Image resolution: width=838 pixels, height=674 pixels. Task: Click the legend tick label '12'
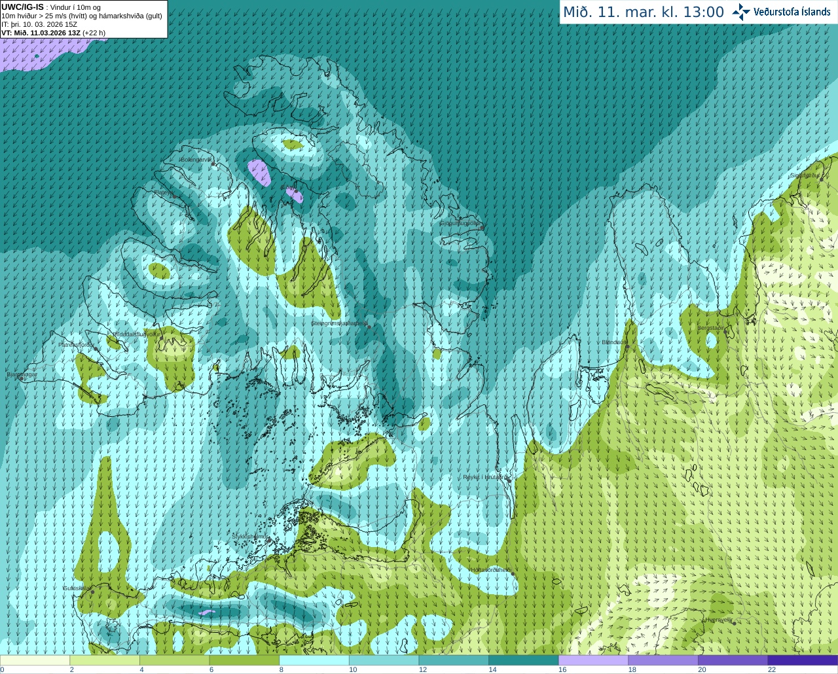click(x=423, y=669)
